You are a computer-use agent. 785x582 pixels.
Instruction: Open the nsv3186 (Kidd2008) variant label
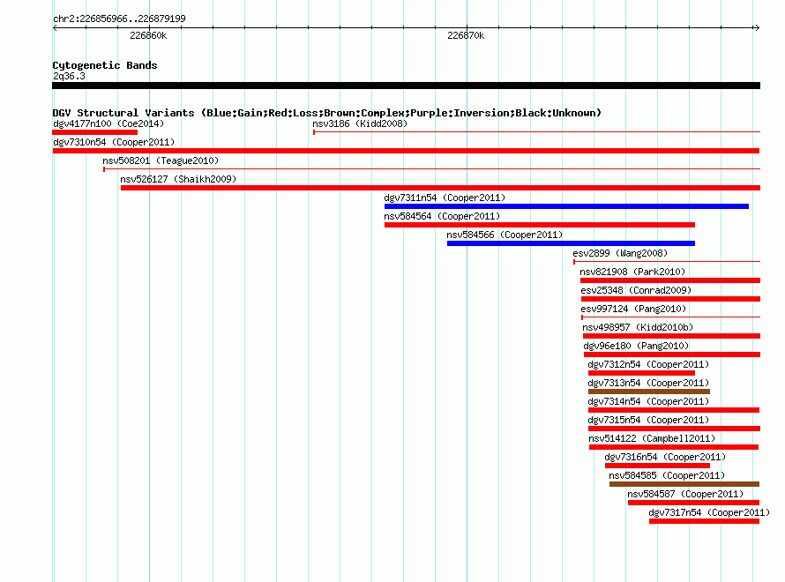click(x=360, y=123)
